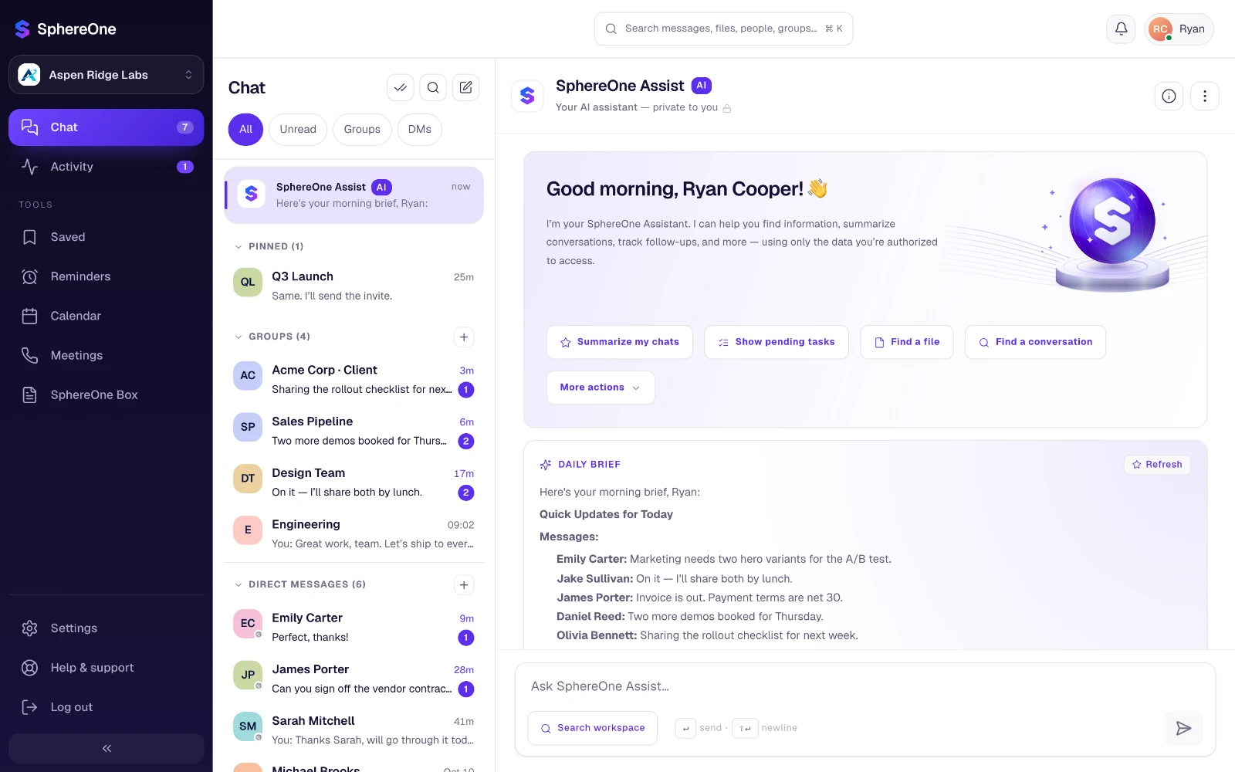Open conversation info icon
The width and height of the screenshot is (1235, 772).
pos(1169,96)
